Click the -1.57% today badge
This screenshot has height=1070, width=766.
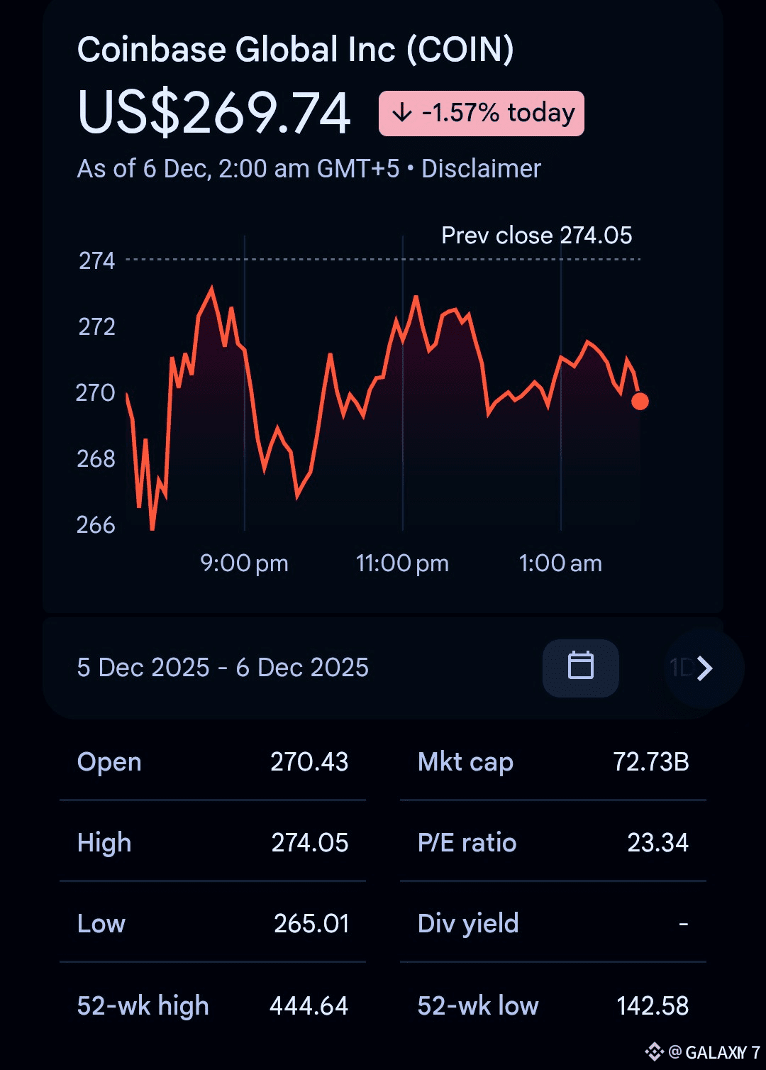[x=482, y=114]
